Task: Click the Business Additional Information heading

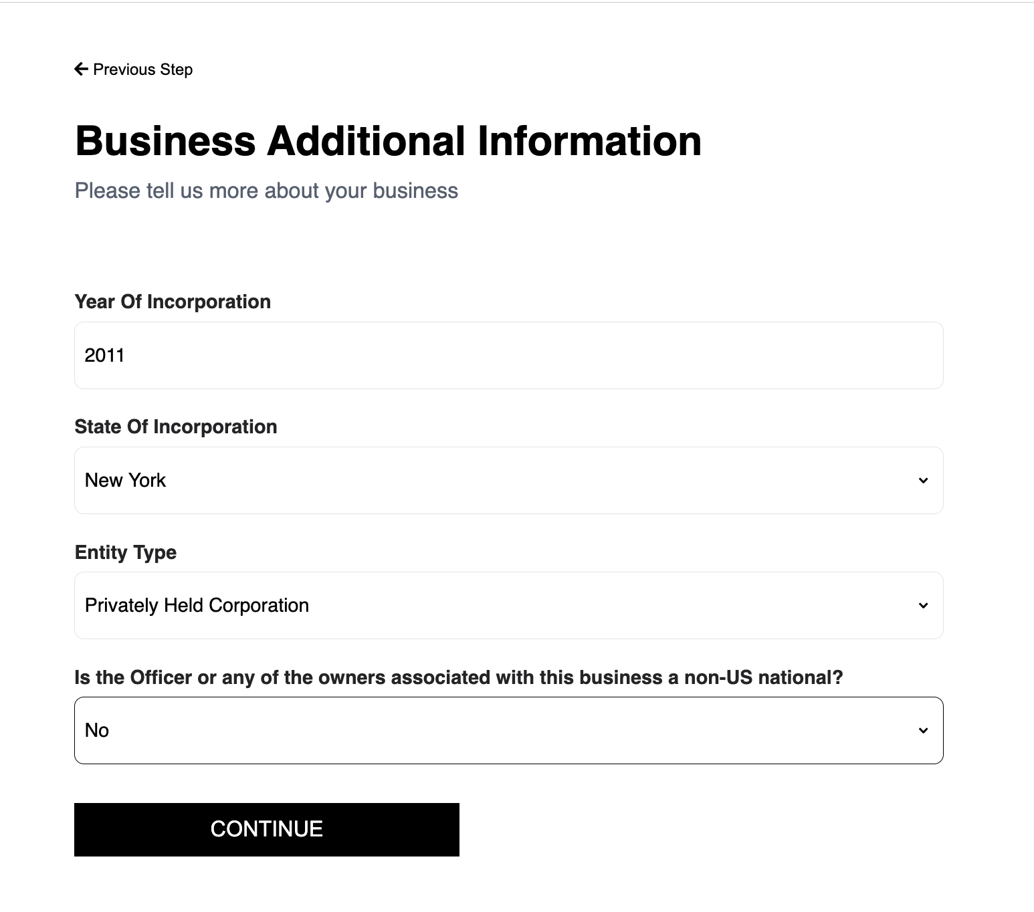Action: click(388, 141)
